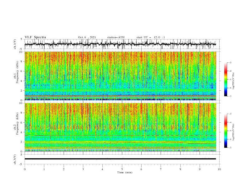Click the ch.1 spectrogram color scale bar
The image size is (247, 190).
(x=225, y=79)
